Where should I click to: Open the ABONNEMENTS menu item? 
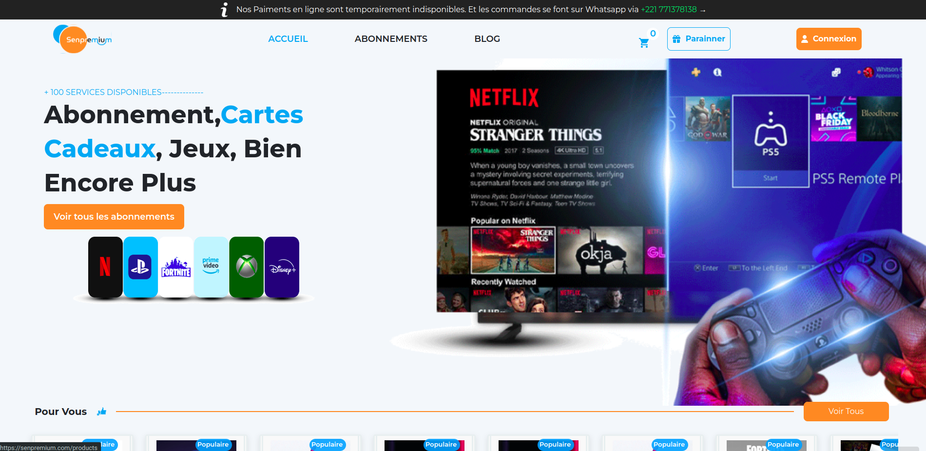coord(390,39)
